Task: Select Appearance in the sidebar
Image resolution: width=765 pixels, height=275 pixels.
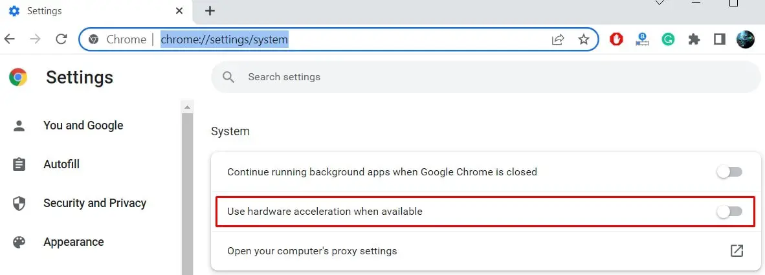Action: click(73, 242)
